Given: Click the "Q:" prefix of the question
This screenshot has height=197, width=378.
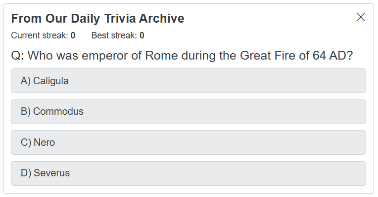Looking at the screenshot, I should [x=17, y=55].
